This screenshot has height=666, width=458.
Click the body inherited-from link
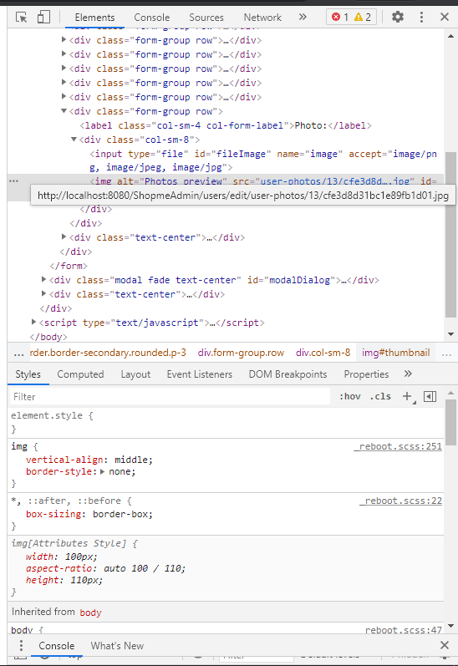click(90, 613)
